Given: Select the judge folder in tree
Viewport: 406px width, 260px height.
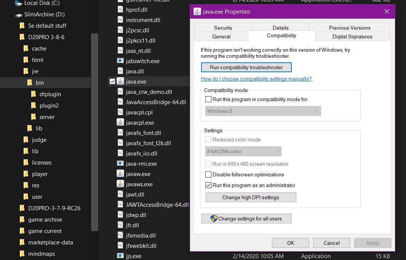Looking at the screenshot, I should pos(39,140).
